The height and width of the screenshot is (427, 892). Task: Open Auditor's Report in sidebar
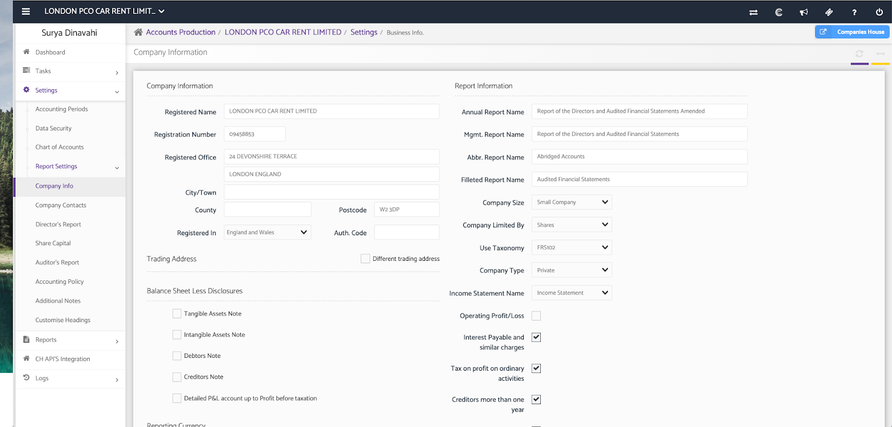point(57,263)
